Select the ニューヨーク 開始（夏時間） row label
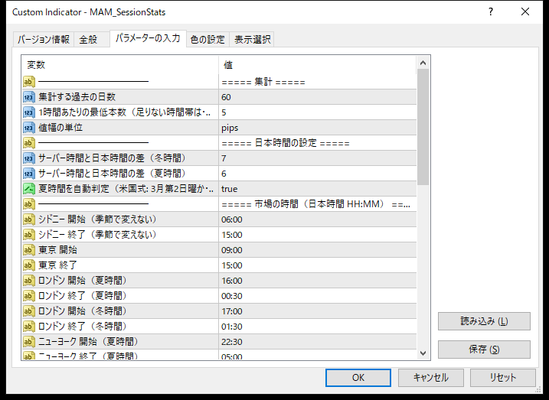This screenshot has width=549, height=400. click(88, 342)
